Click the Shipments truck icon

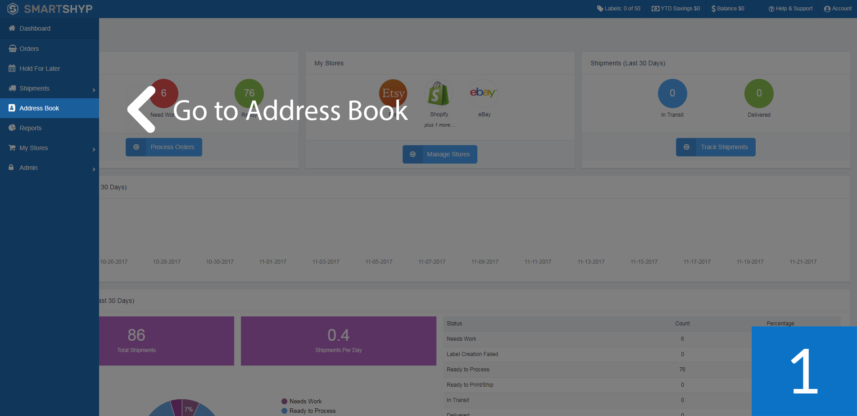coord(13,88)
